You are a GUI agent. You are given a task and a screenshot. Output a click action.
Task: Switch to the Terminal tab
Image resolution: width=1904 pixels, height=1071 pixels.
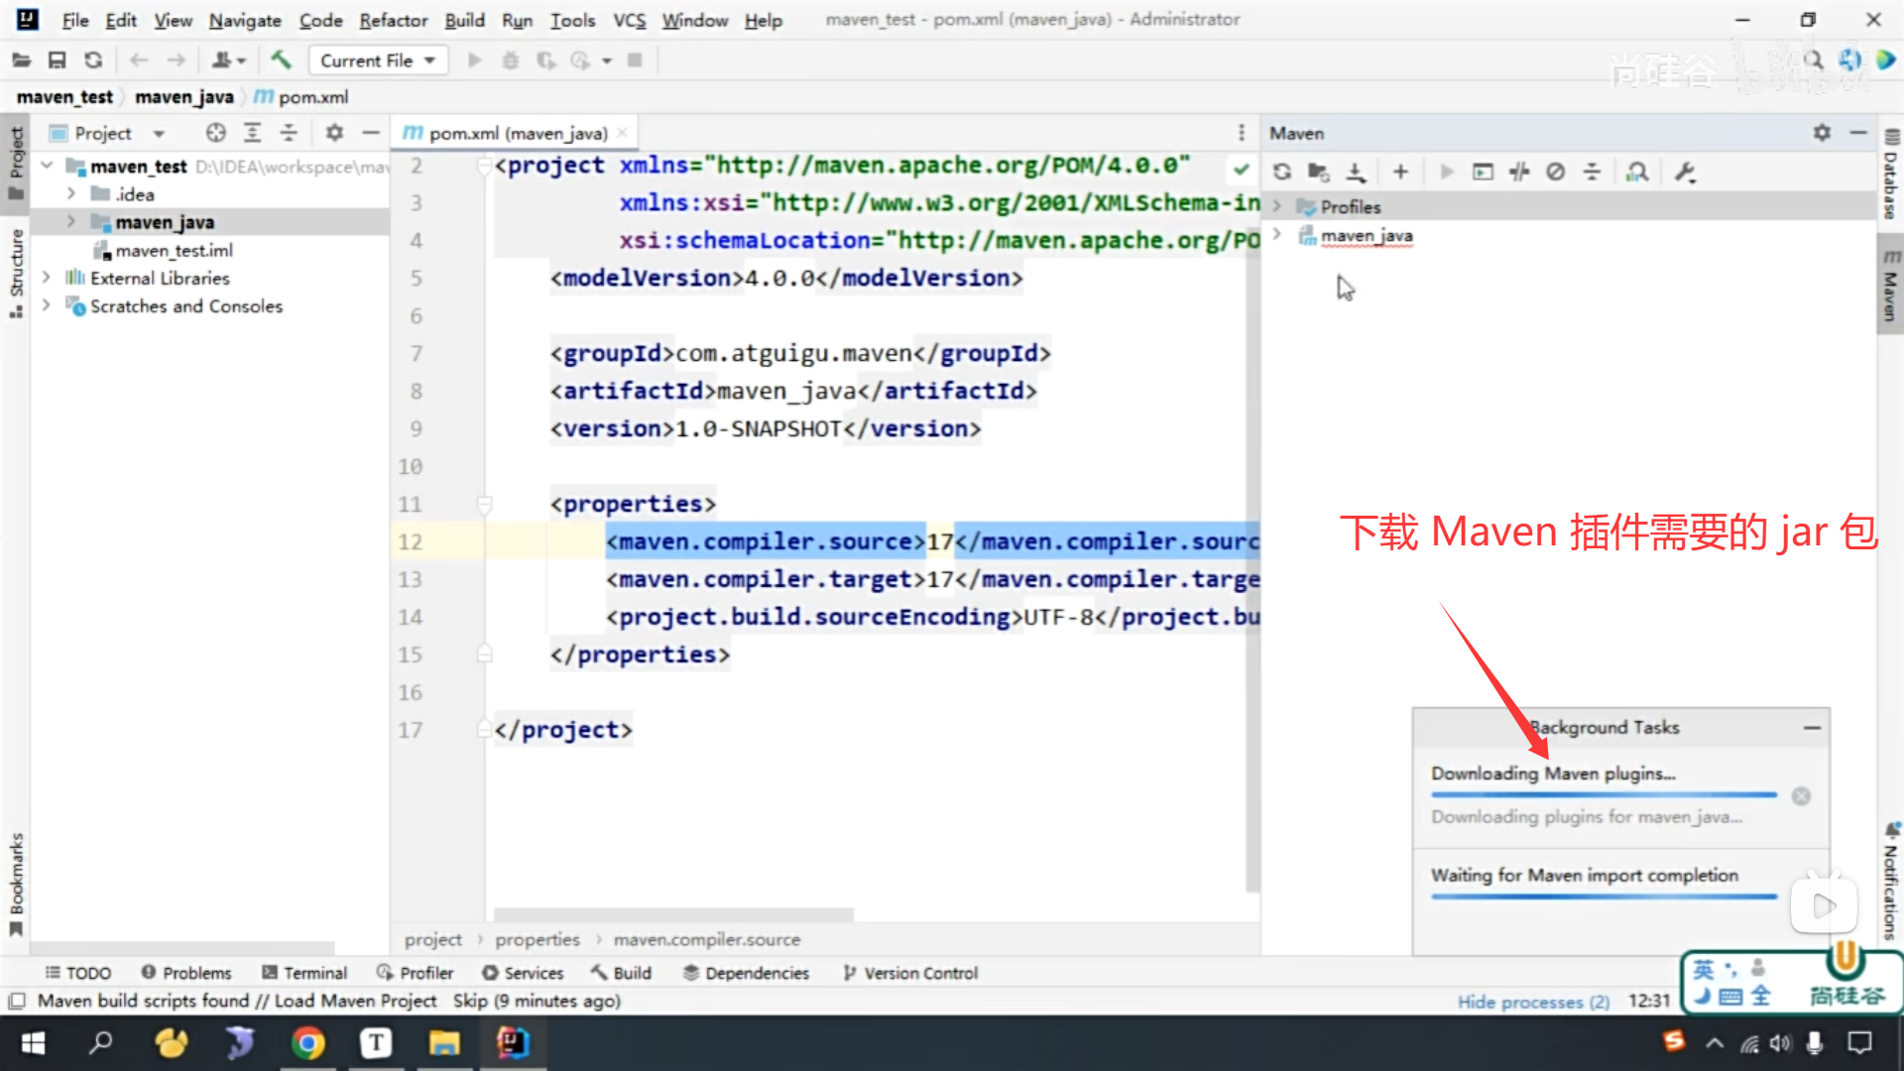[304, 973]
